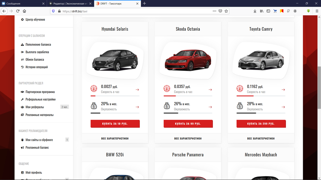Image resolution: width=321 pixels, height=180 pixels.
Task: Click the red arrow beside Skoda Octavia payback
Action: point(210,107)
